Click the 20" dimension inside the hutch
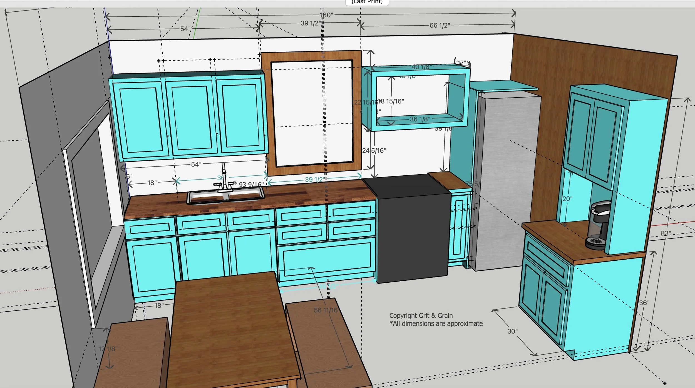Screen dimensions: 695x388 click(567, 199)
